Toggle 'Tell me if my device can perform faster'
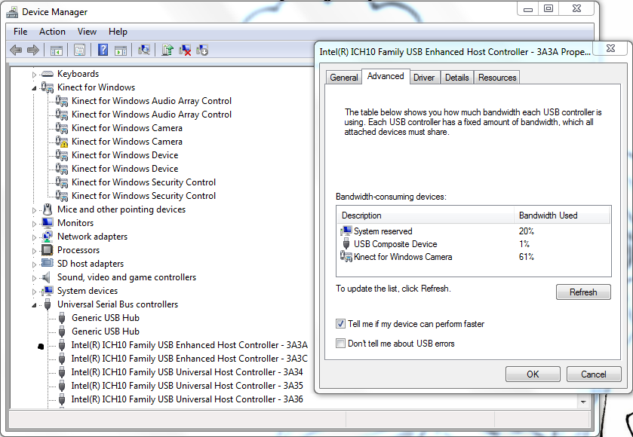 click(340, 324)
